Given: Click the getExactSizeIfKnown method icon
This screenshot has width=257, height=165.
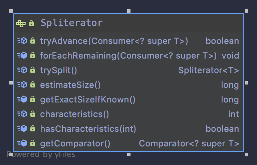Looking at the screenshot, I should (x=22, y=100).
